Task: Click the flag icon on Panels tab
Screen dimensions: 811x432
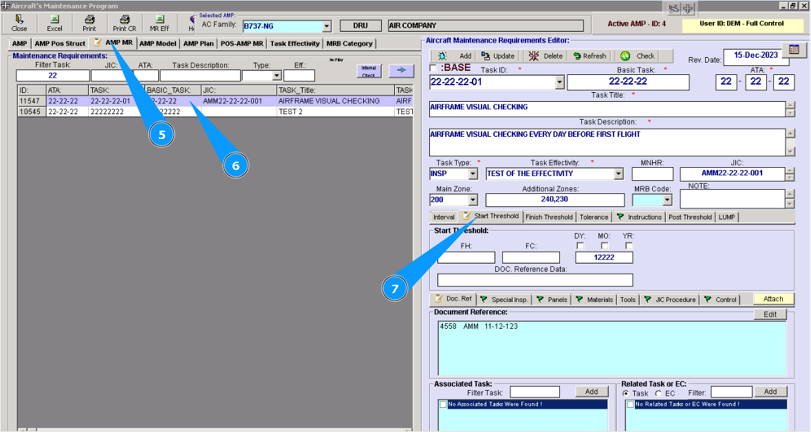Action: [540, 299]
